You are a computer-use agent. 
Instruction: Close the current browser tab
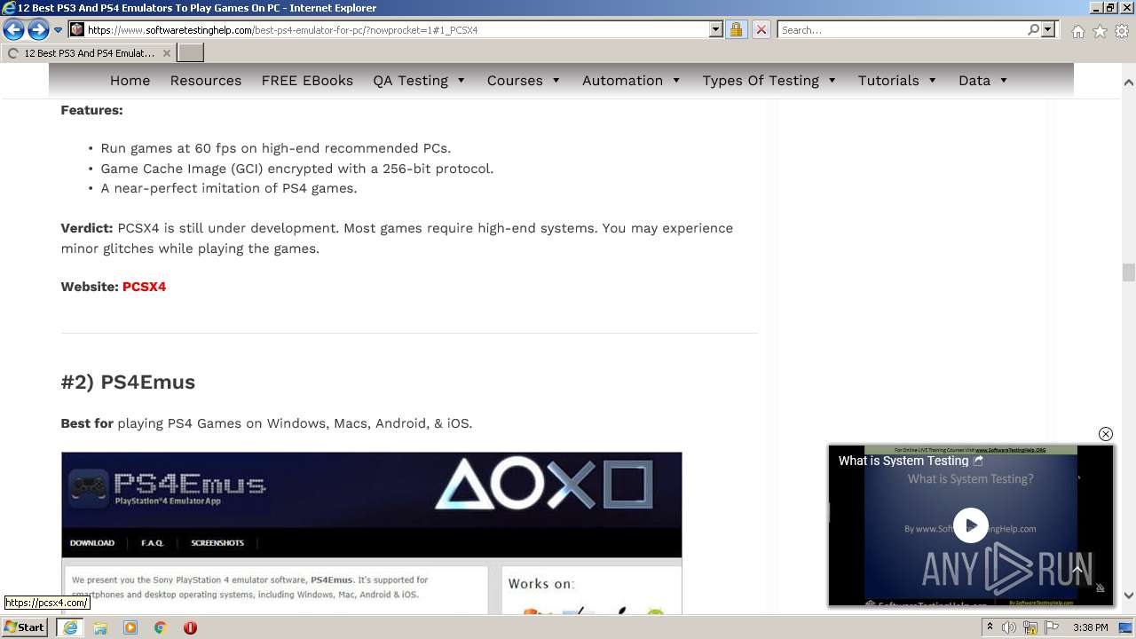[x=166, y=53]
